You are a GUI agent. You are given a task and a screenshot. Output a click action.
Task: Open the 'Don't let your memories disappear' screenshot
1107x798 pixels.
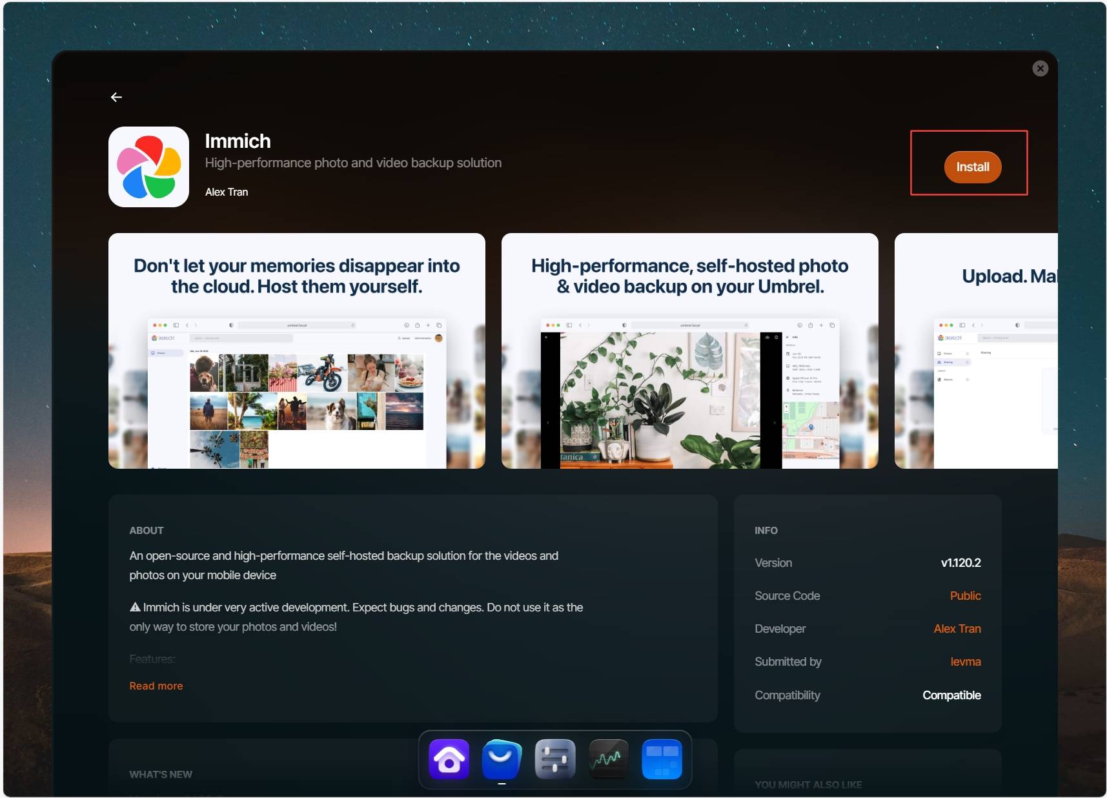[x=297, y=351]
